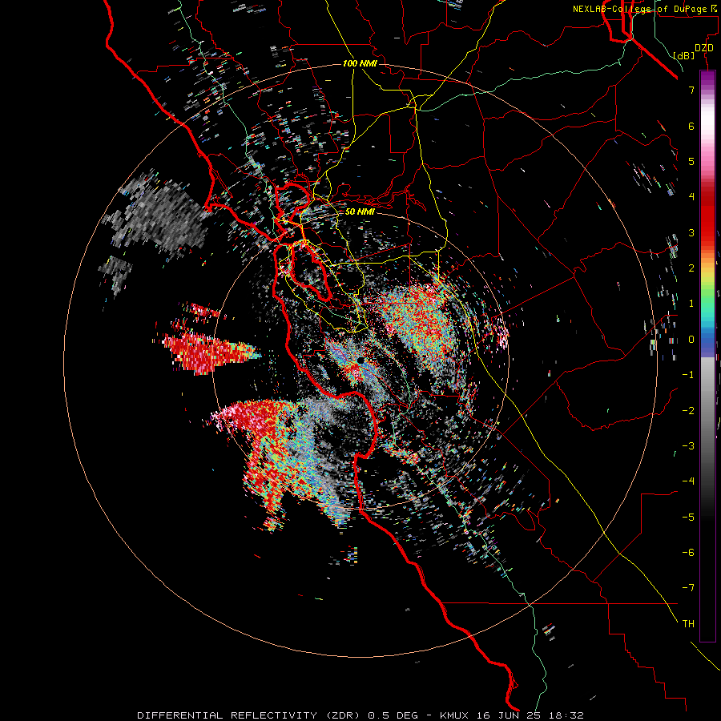Click the red band of the color scale

pos(707,216)
